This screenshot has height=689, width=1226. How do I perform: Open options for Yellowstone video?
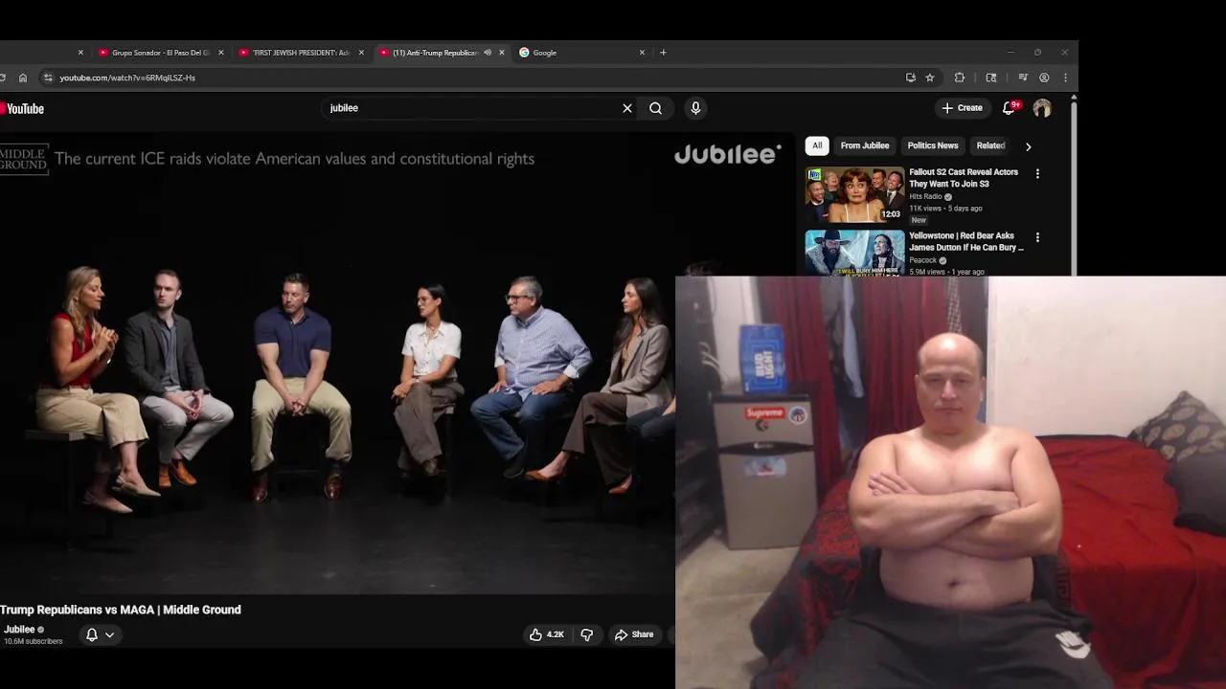[x=1037, y=237]
